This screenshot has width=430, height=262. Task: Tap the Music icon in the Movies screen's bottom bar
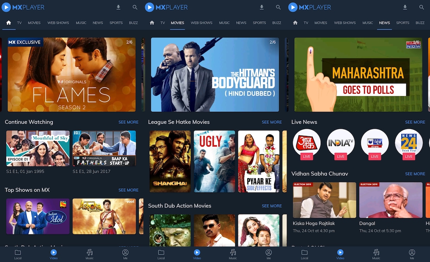[x=233, y=254]
